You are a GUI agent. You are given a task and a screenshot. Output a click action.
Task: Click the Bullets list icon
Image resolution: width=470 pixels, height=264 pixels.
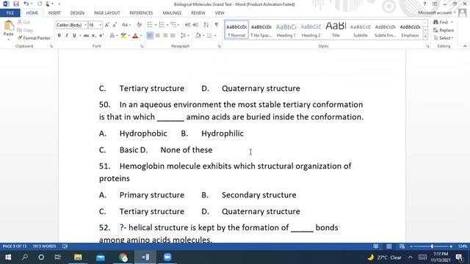coord(150,25)
